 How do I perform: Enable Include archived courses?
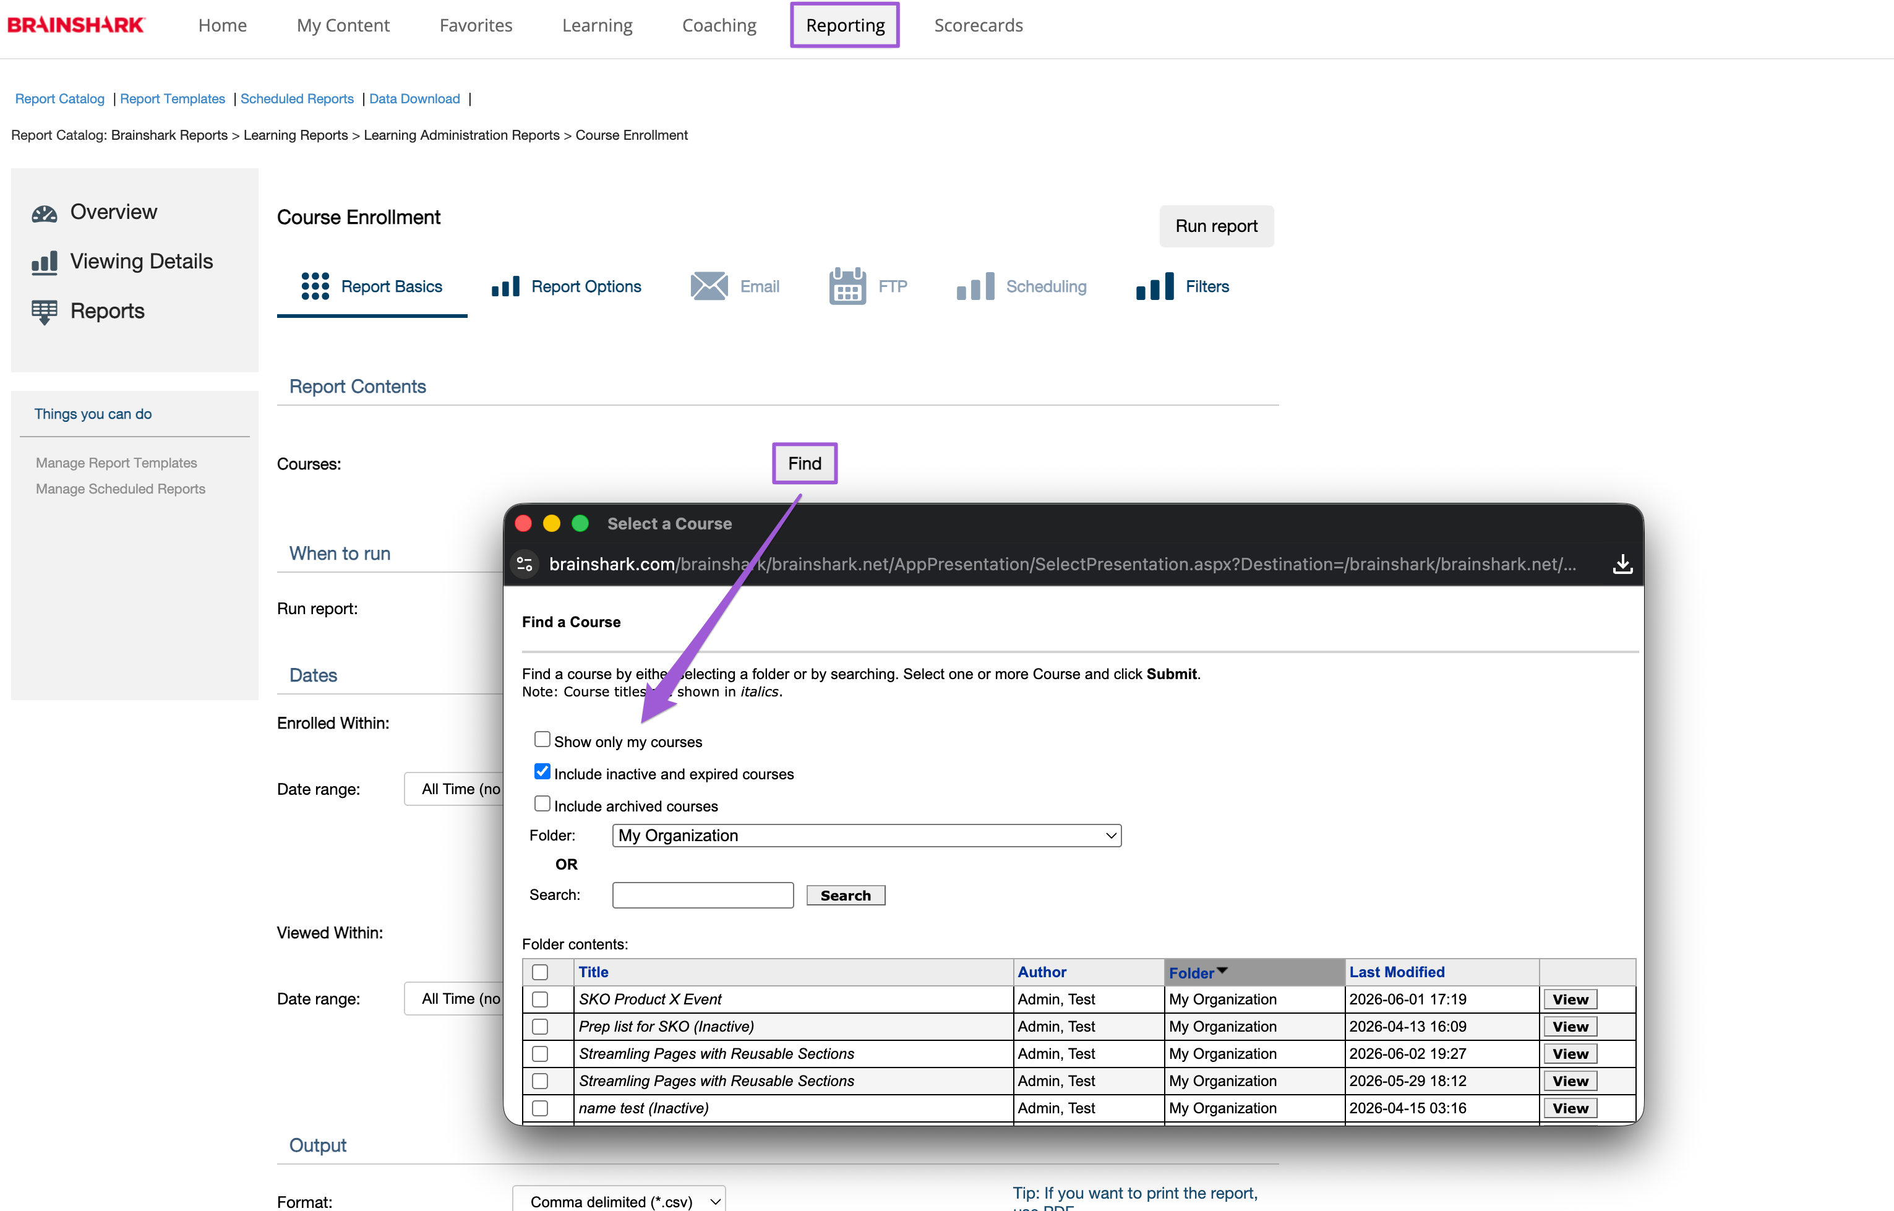tap(542, 803)
